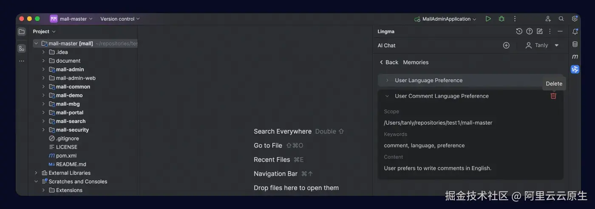Viewport: 595px width, 209px height.
Task: Start debugging with the bug icon
Action: [501, 19]
